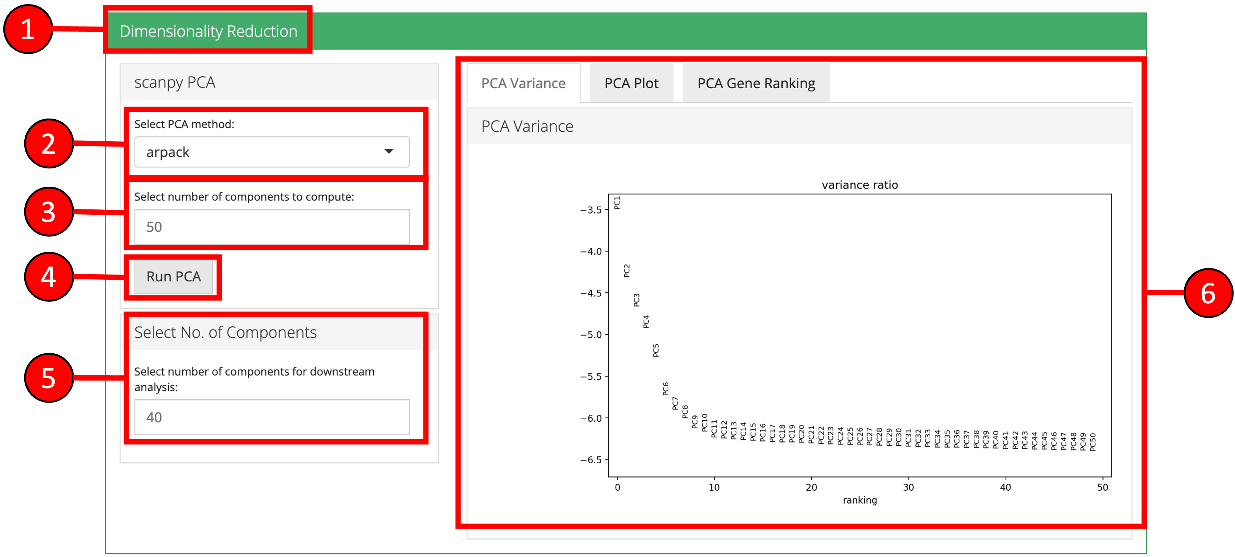The height and width of the screenshot is (557, 1235).
Task: Select the PCA Variance tab
Action: [523, 83]
